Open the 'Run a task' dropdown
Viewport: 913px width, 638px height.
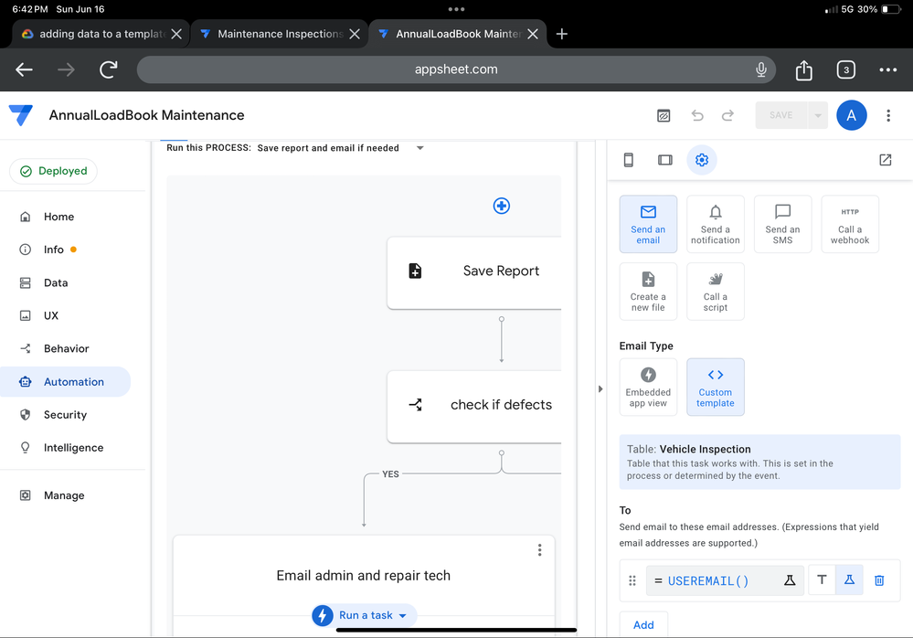tap(365, 615)
